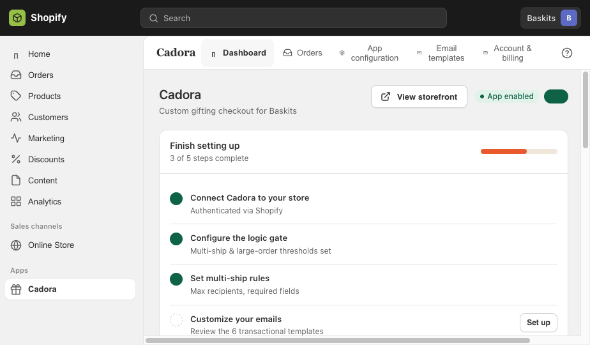Click the View storefront button

click(x=419, y=97)
